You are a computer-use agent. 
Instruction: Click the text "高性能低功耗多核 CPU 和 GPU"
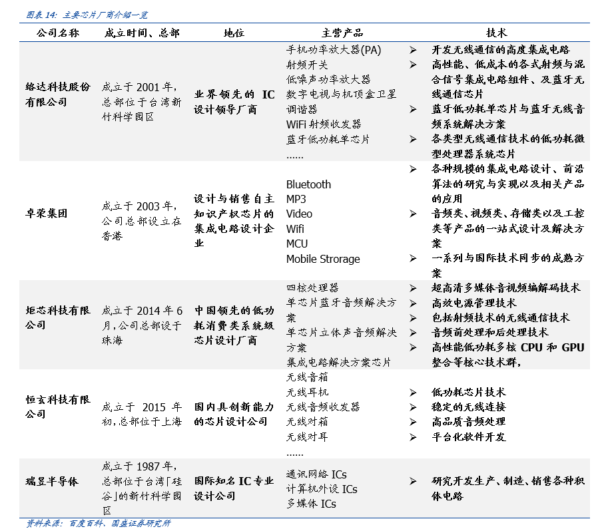pyautogui.click(x=507, y=347)
